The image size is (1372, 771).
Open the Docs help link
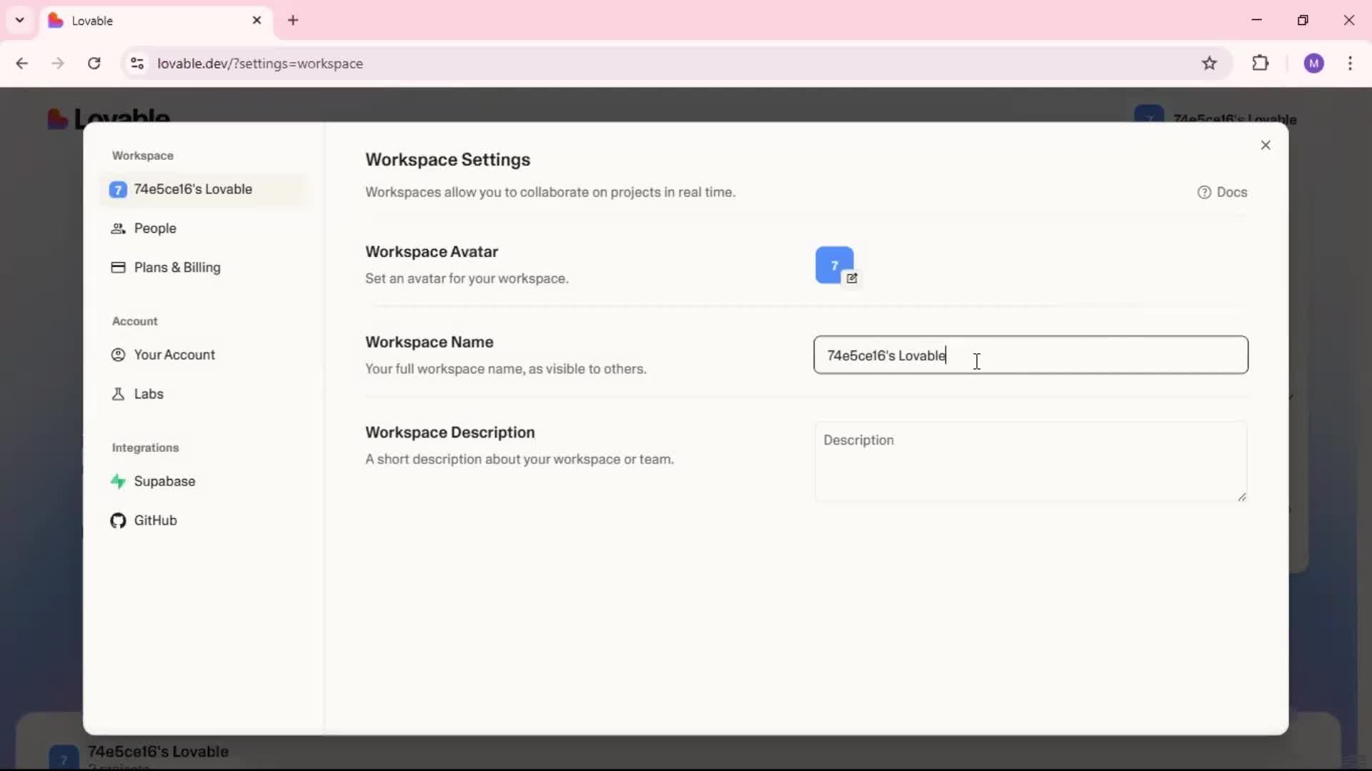click(1222, 192)
